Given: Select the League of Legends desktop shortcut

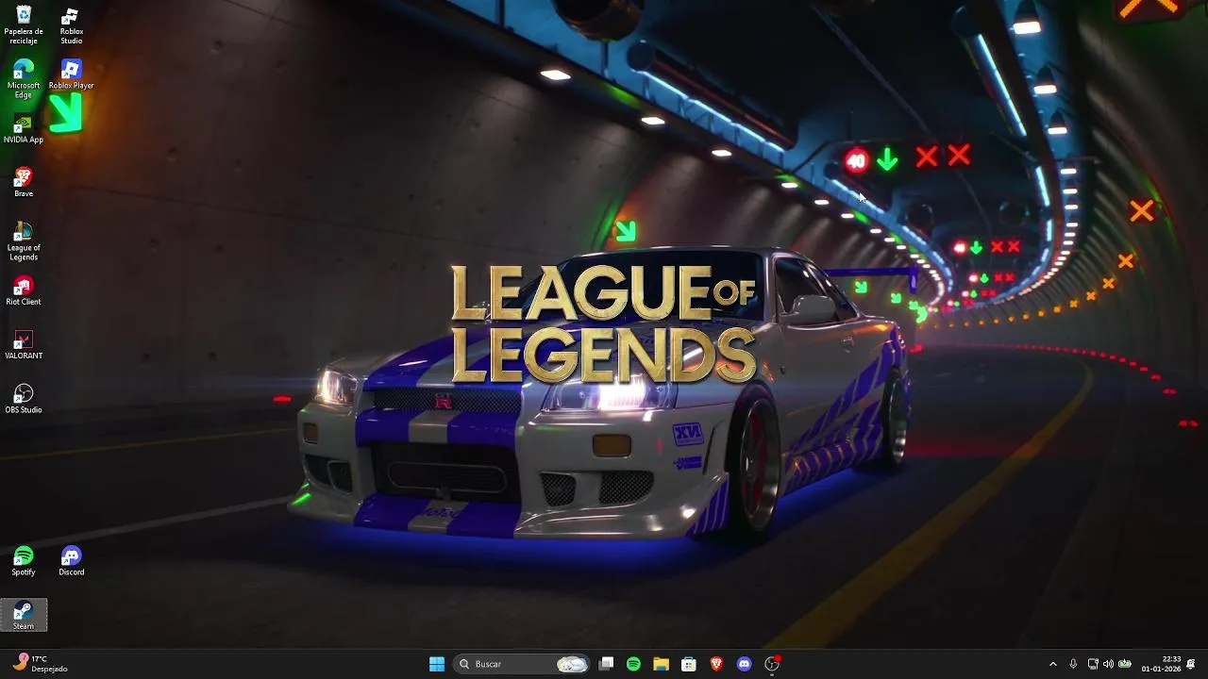Looking at the screenshot, I should [24, 241].
